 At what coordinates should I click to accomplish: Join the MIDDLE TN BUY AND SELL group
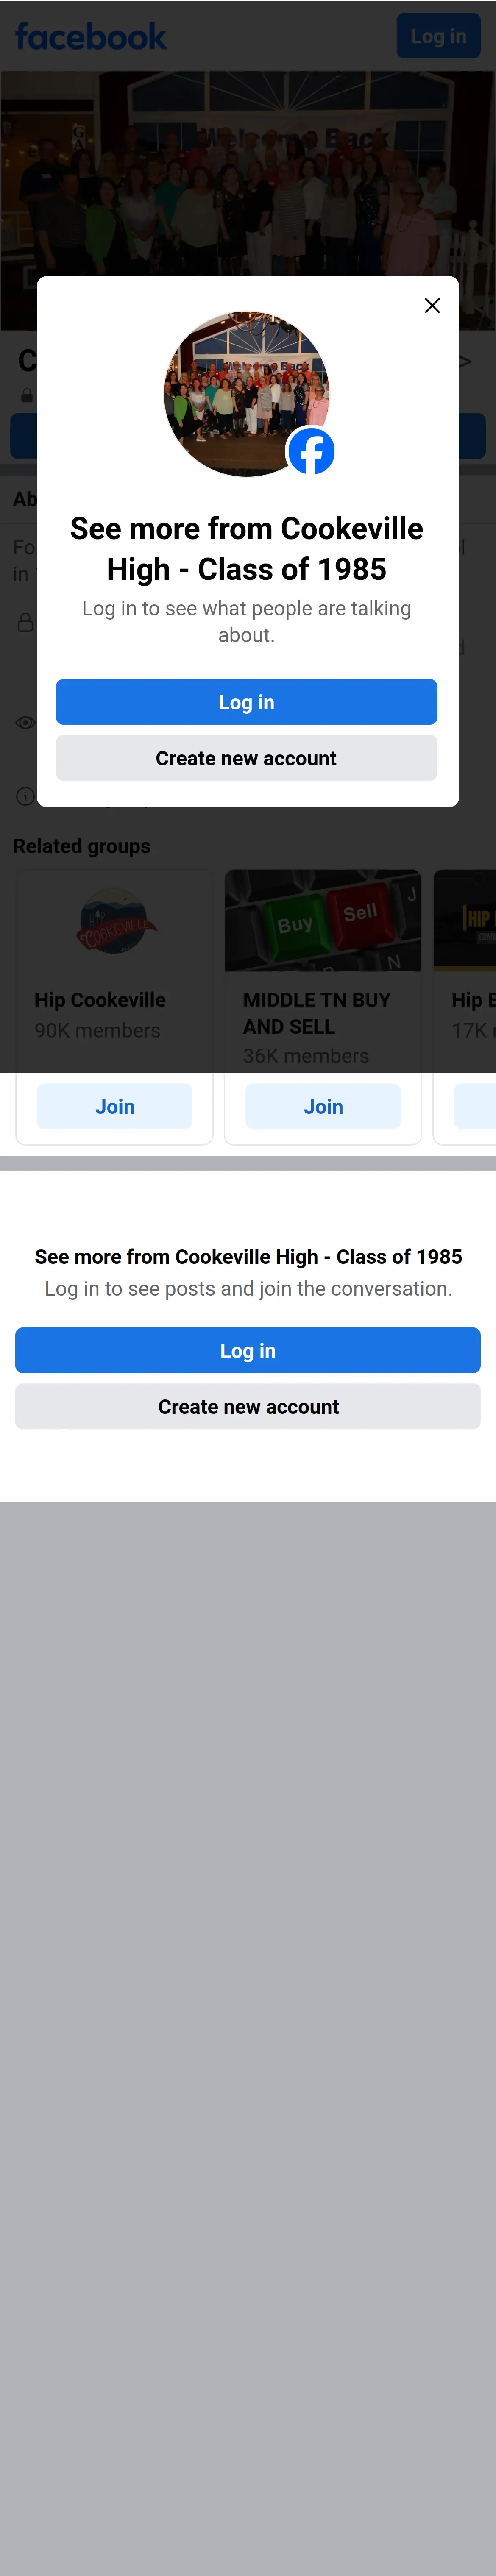323,1107
